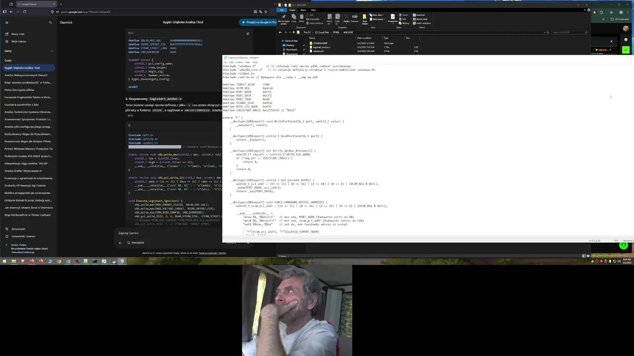The image size is (634, 356).
Task: Open a new browser tab
Action: pyautogui.click(x=61, y=4)
